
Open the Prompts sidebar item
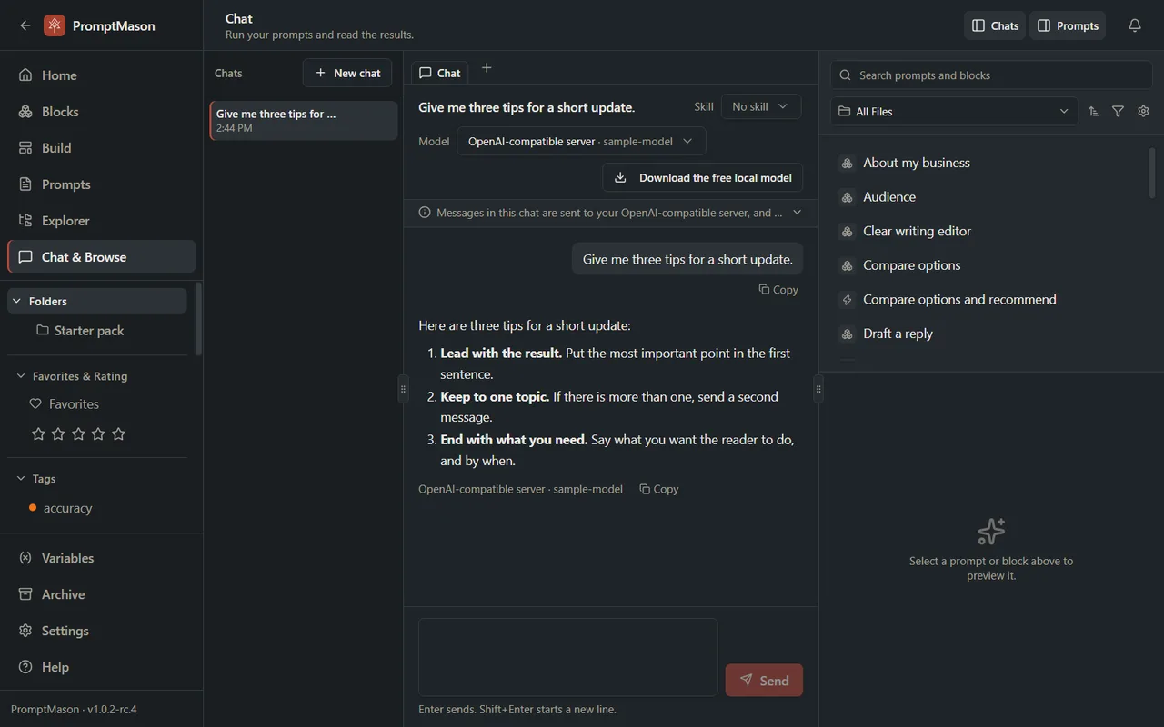(x=101, y=184)
